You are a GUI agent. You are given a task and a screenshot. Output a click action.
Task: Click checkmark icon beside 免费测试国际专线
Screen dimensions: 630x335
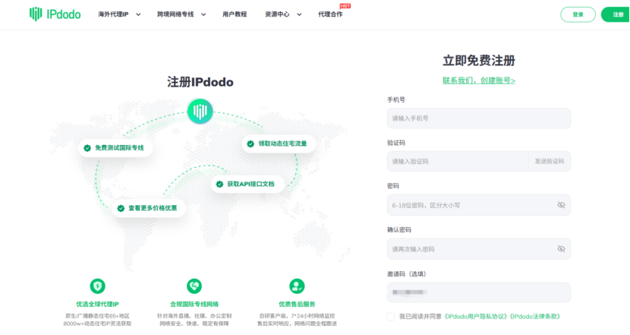(87, 147)
